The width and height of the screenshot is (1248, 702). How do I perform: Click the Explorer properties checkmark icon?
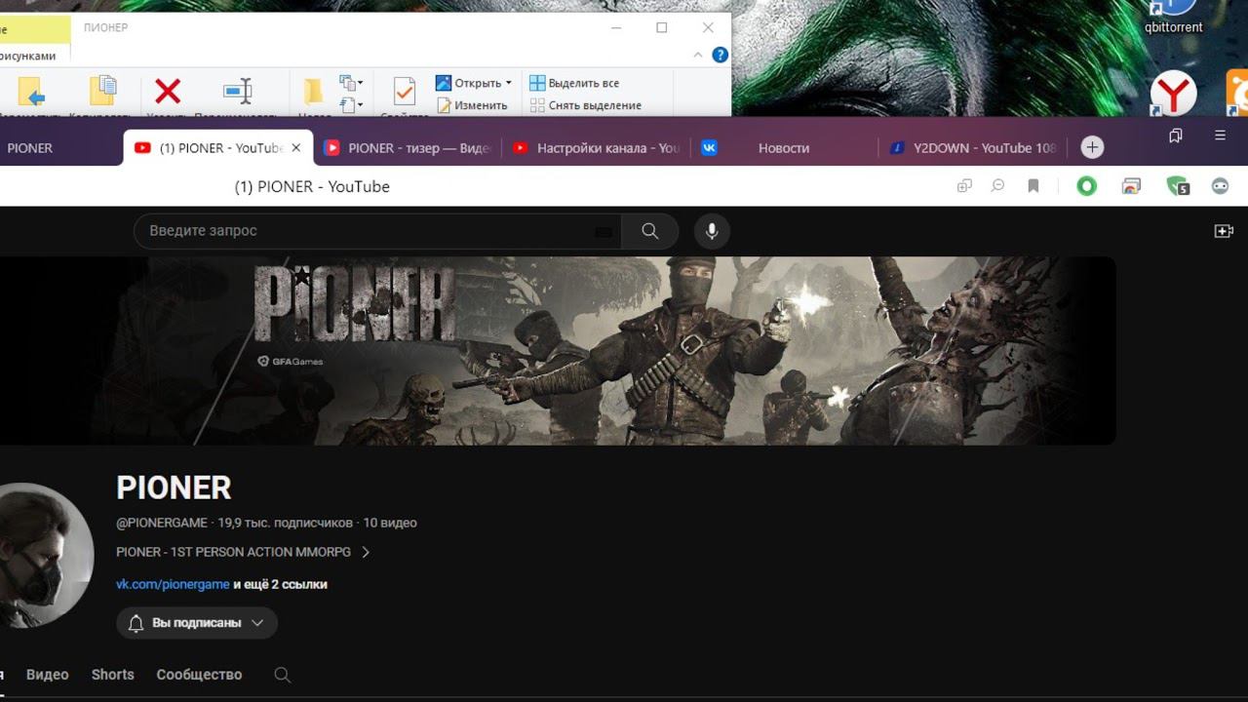(x=404, y=92)
